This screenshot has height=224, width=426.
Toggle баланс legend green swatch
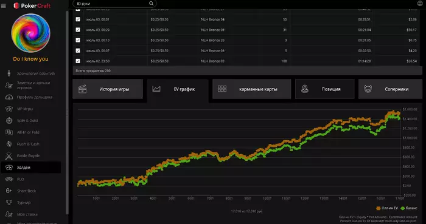(x=403, y=208)
